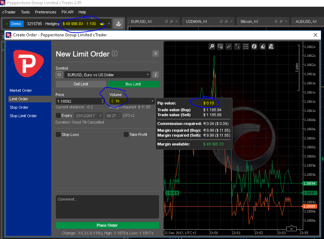Select Market Order in sidebar
Screen dimensions: 324x239
20,90
